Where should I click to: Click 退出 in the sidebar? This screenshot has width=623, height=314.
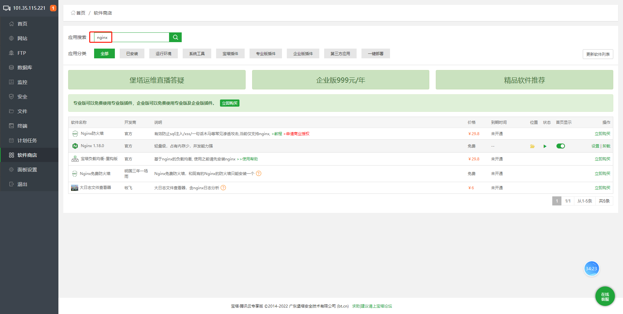click(29, 184)
